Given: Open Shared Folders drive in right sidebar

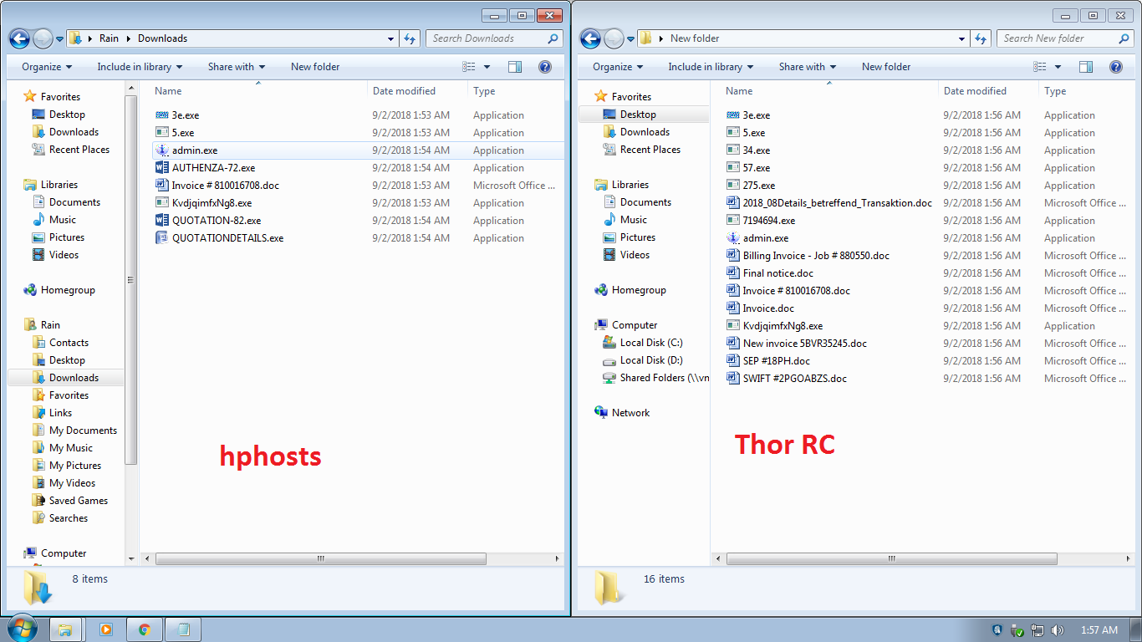Looking at the screenshot, I should pyautogui.click(x=655, y=378).
